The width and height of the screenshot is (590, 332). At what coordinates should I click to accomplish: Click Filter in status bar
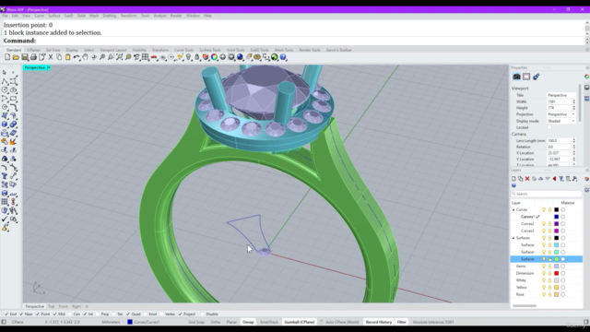click(402, 322)
